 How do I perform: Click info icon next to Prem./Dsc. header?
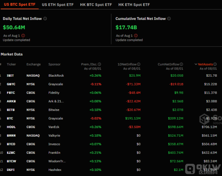coord(99,64)
